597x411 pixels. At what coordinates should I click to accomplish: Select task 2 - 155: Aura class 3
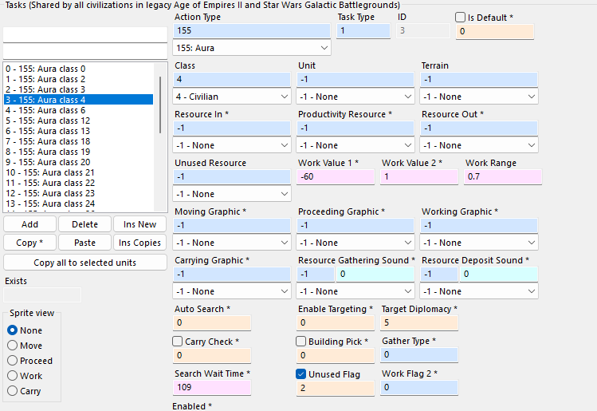(78, 89)
